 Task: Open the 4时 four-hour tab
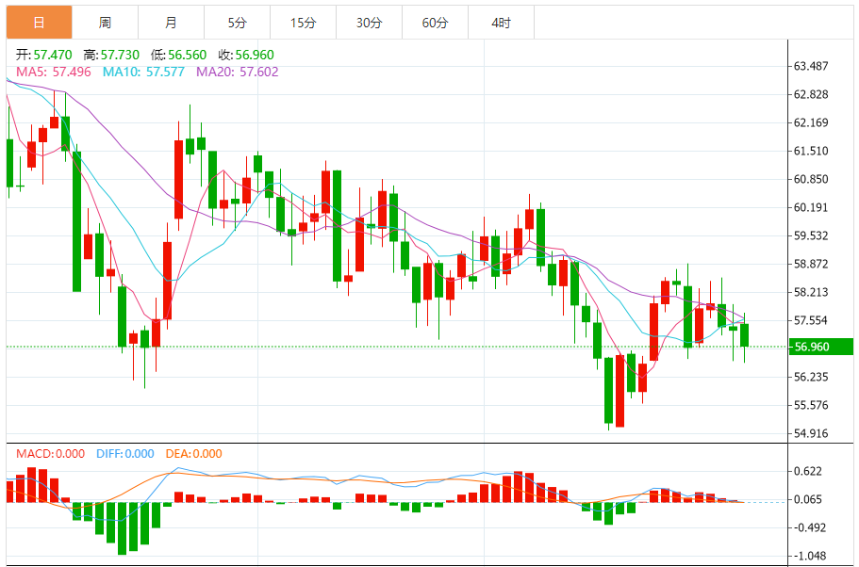[x=501, y=22]
